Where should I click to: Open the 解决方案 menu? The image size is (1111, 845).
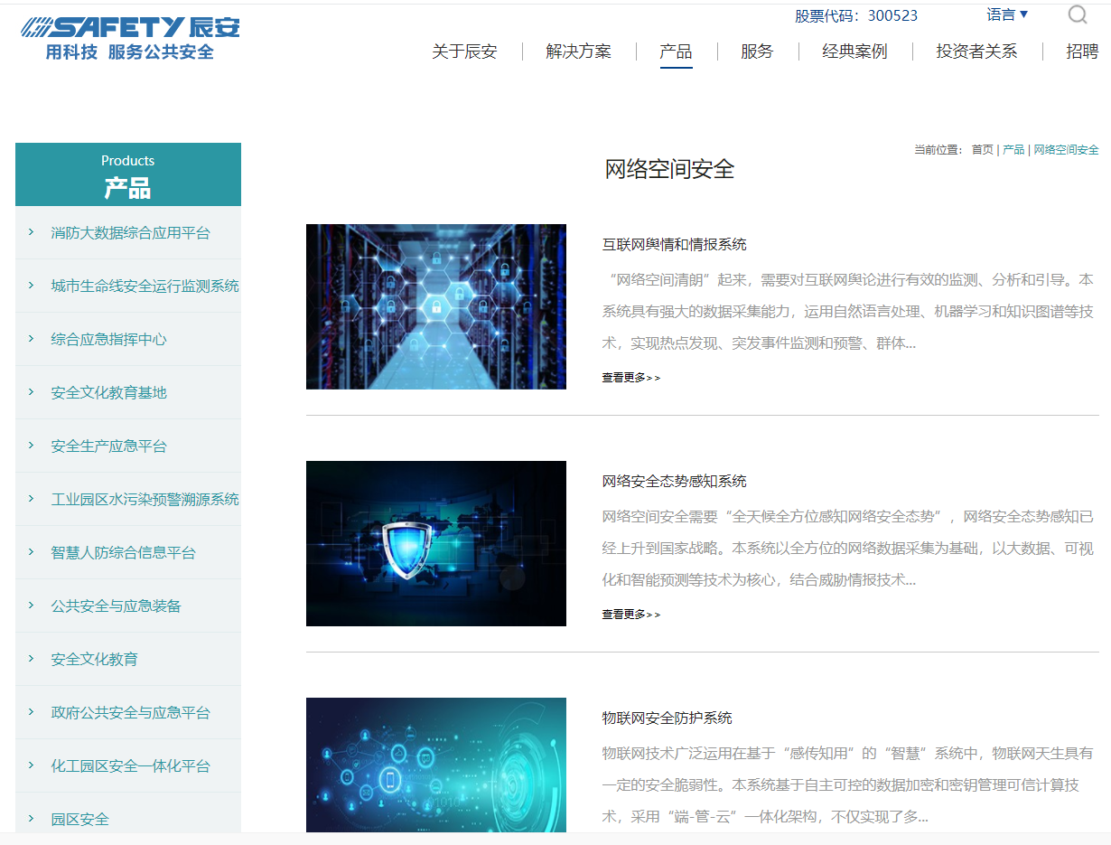tap(578, 52)
